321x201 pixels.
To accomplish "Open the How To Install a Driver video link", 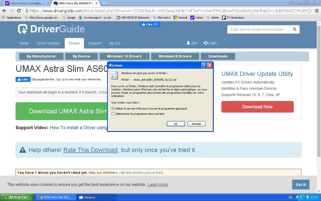I will pyautogui.click(x=79, y=128).
